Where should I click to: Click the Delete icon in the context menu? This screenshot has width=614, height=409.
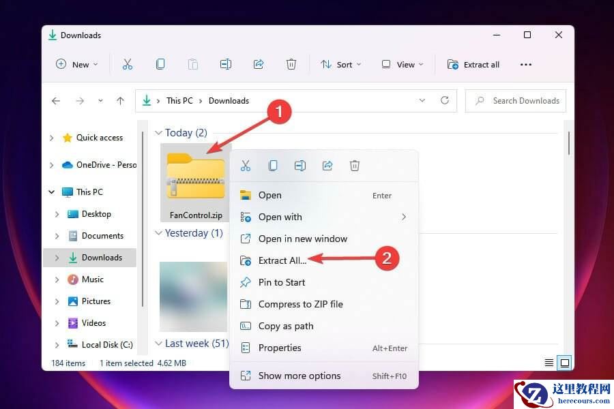355,166
